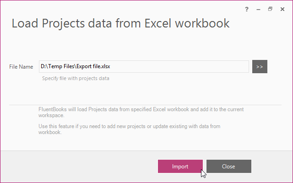Click the "File Name" label
Screen dimensions: 293x183
(21, 67)
